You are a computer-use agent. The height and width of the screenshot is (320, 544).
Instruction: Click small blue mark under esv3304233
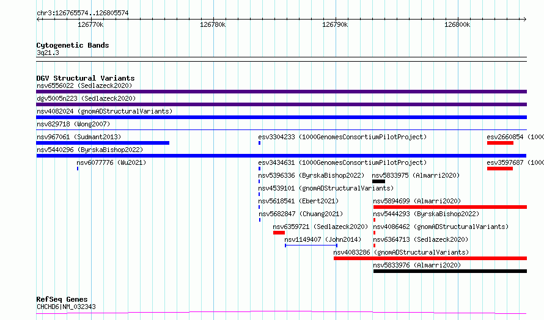[x=260, y=143]
